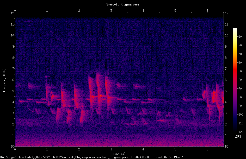Click '12' on the left frequency axis
Screen dimensions: 246x159
12,13
